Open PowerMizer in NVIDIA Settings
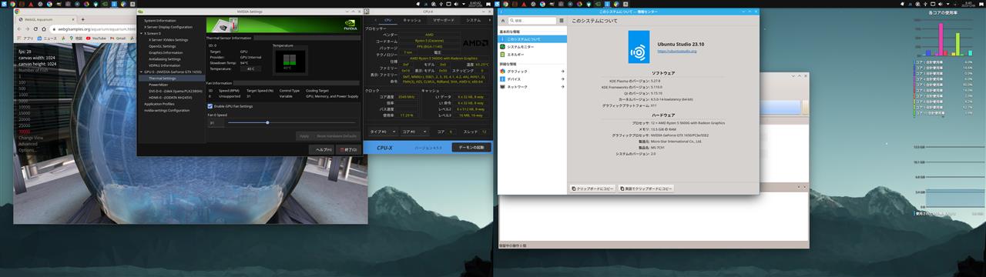Screen dimensions: 986x277 click(159, 85)
